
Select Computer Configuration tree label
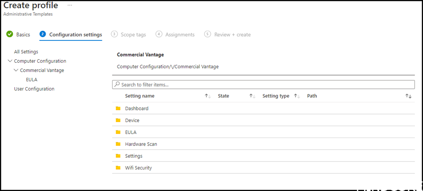(40, 61)
